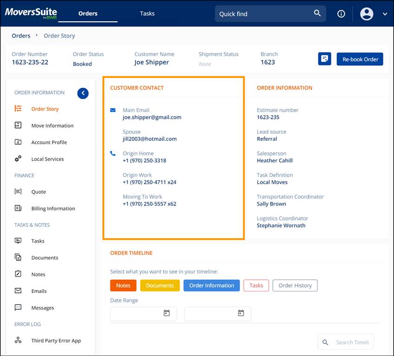The height and width of the screenshot is (356, 394).
Task: Toggle the Documents timeline filter
Action: [160, 285]
